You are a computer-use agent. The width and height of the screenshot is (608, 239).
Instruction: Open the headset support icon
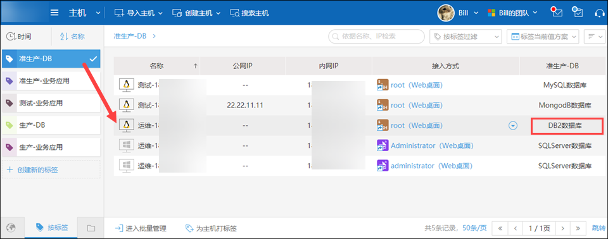coord(600,13)
